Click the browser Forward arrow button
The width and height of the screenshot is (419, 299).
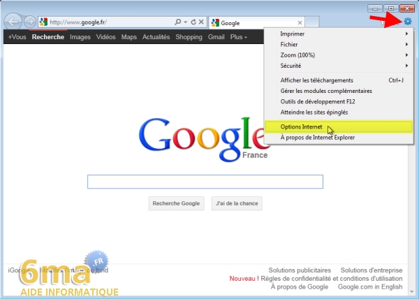click(30, 22)
